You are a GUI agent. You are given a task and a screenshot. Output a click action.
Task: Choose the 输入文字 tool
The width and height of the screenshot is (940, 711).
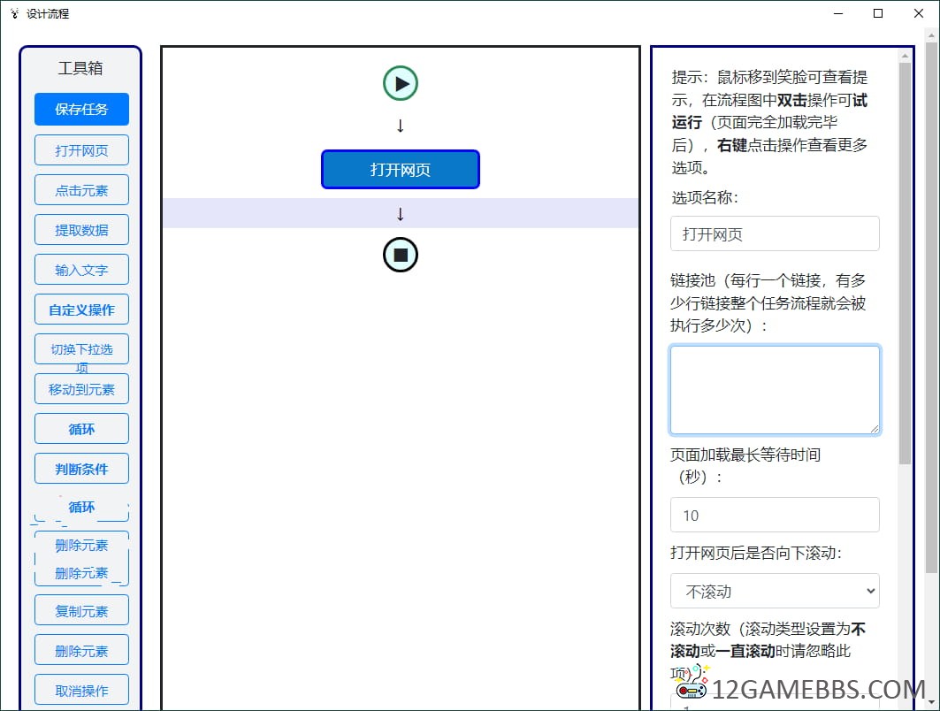(81, 270)
